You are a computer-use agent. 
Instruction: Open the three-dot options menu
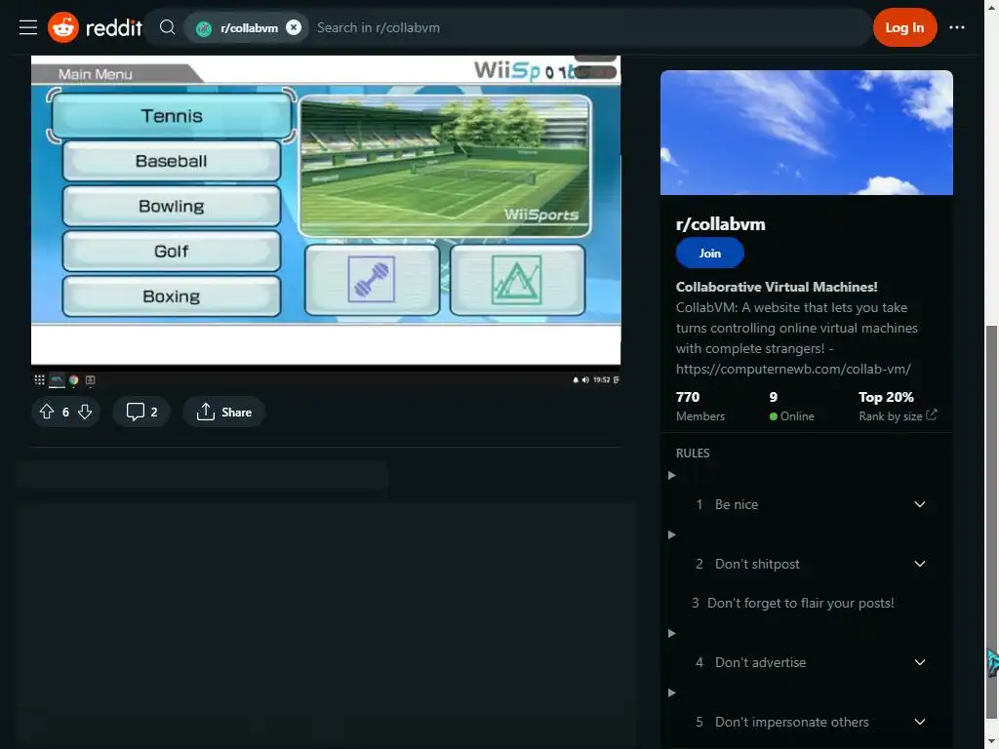[x=956, y=27]
